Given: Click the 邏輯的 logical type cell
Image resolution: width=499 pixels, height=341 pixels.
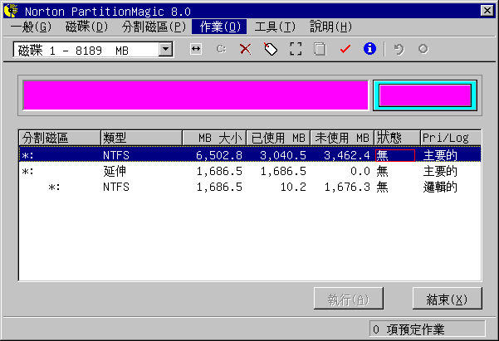Looking at the screenshot, I should (x=440, y=187).
